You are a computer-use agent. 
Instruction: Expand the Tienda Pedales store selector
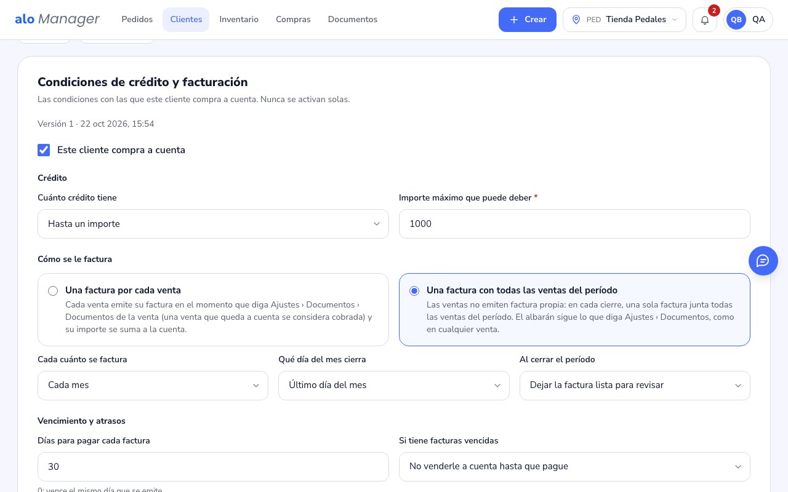click(x=624, y=20)
